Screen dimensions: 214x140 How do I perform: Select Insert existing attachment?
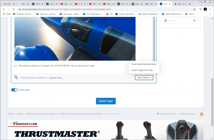(144, 64)
